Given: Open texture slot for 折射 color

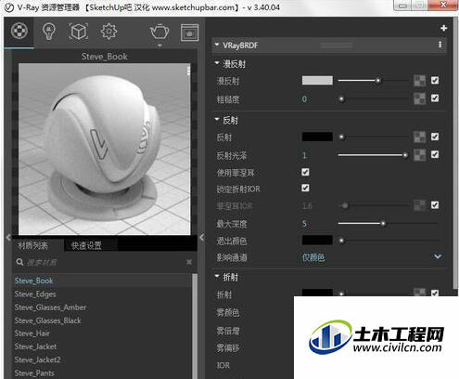Looking at the screenshot, I should tap(419, 292).
